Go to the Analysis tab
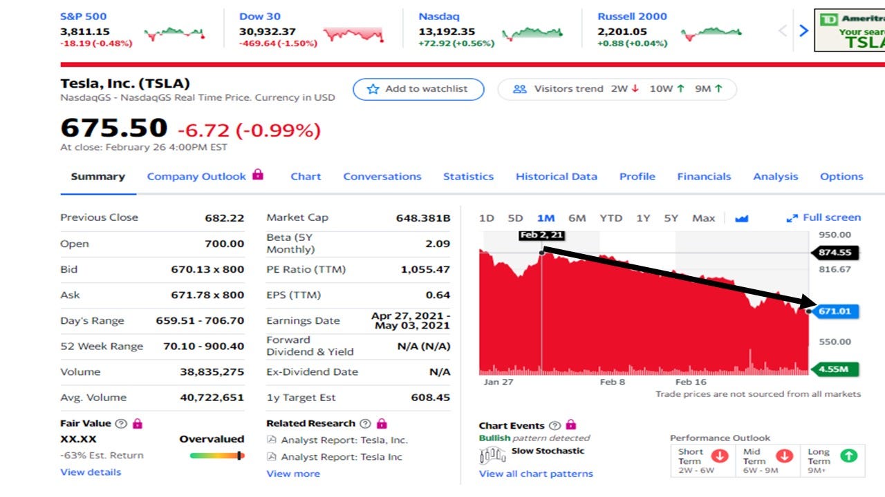The width and height of the screenshot is (885, 497). point(776,177)
